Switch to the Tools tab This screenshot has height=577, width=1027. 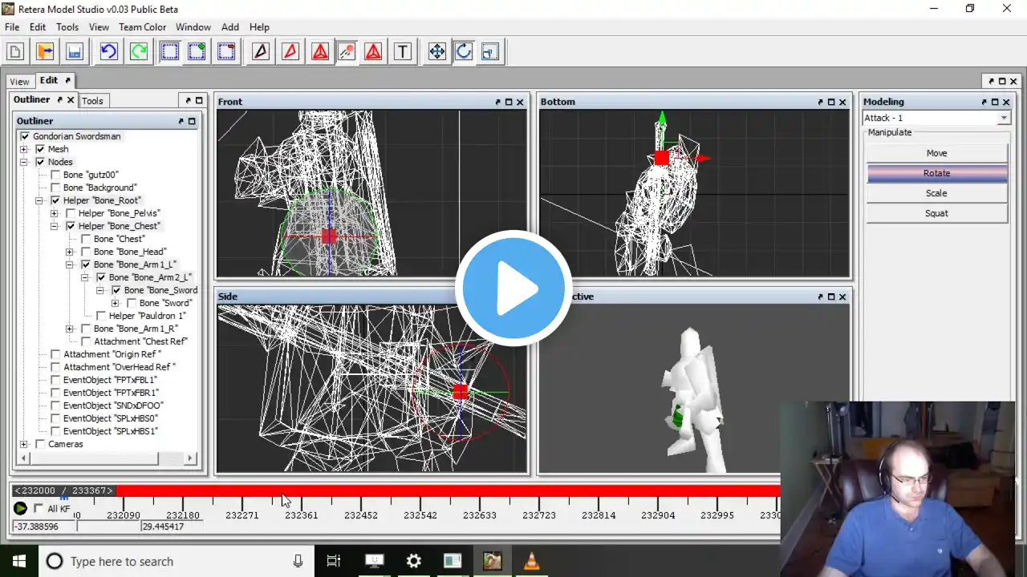click(x=92, y=101)
